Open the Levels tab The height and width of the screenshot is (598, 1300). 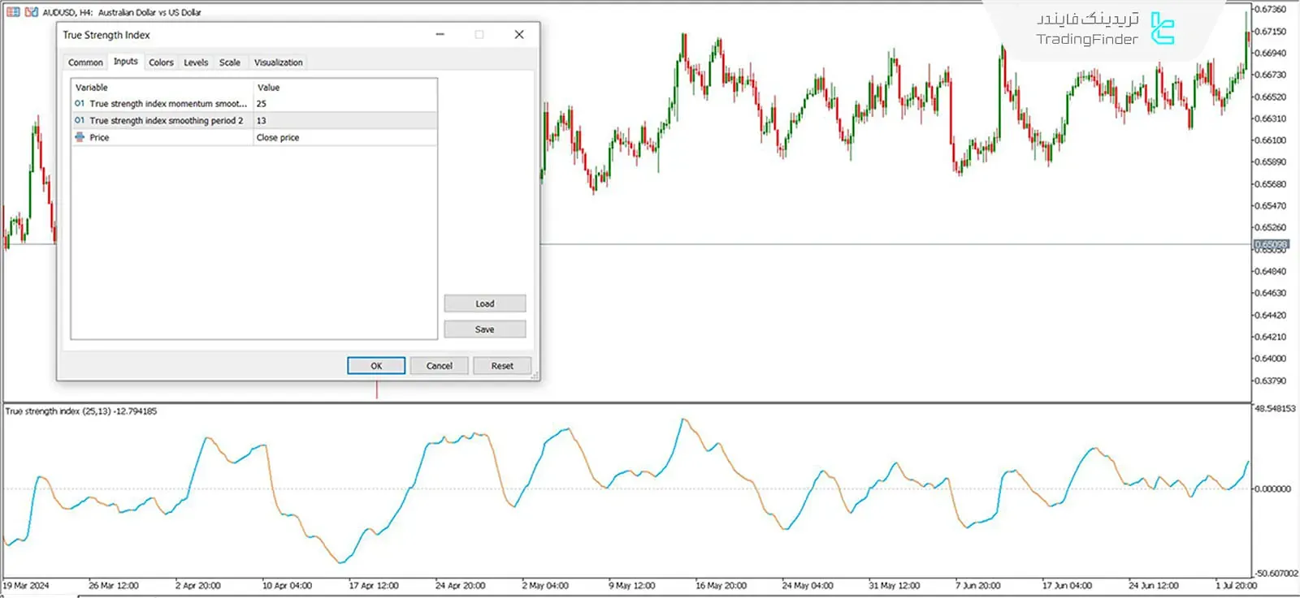point(196,62)
